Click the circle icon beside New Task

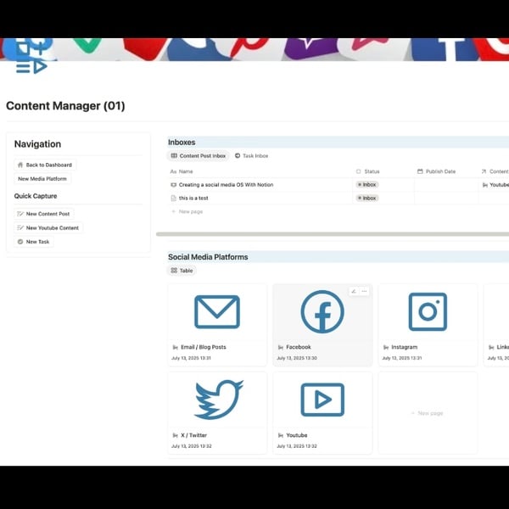click(x=20, y=242)
